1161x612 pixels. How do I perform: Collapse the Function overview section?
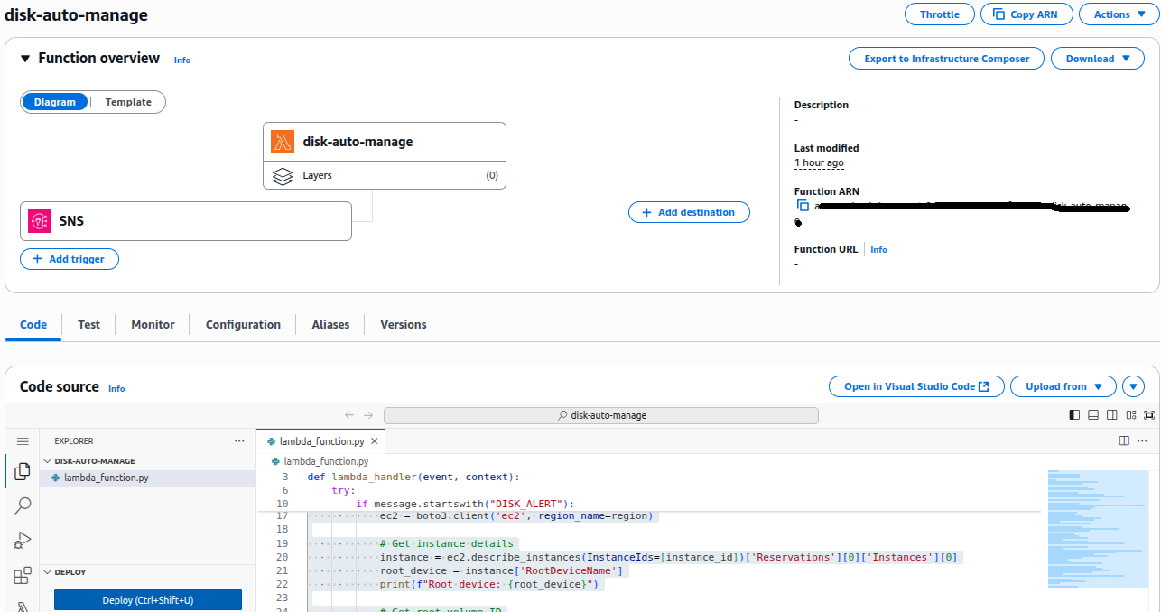click(x=25, y=59)
